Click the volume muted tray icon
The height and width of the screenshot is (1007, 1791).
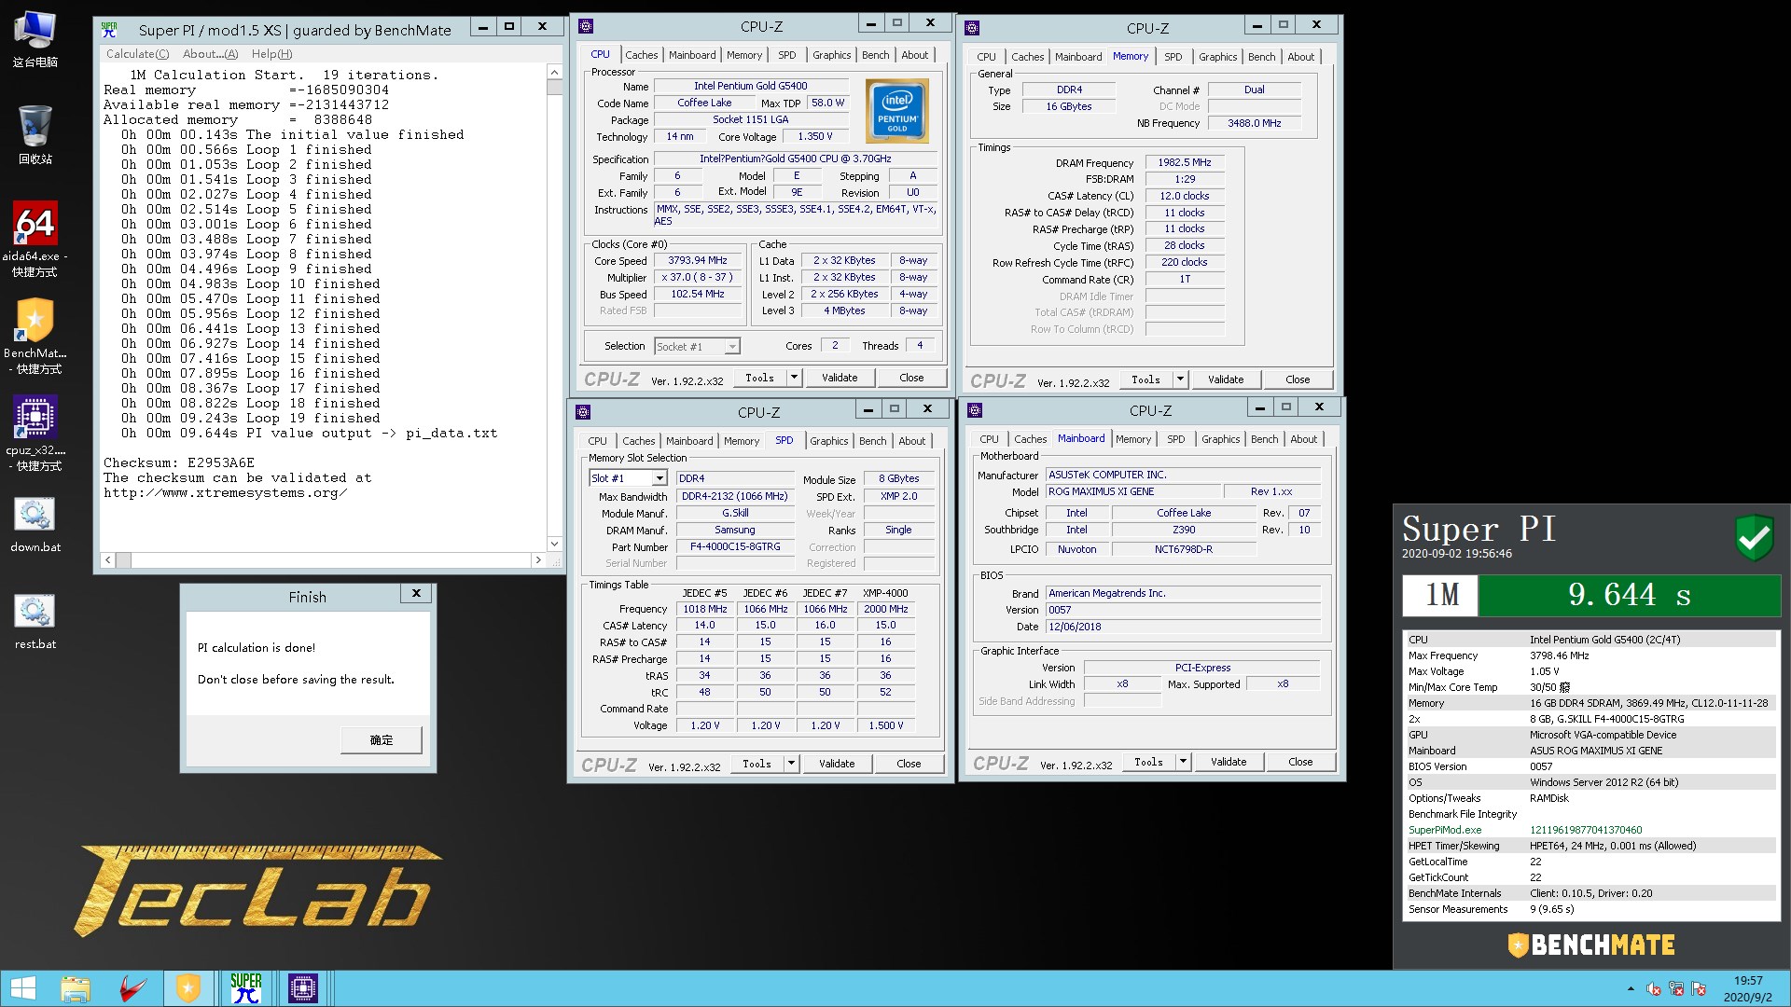click(x=1654, y=988)
